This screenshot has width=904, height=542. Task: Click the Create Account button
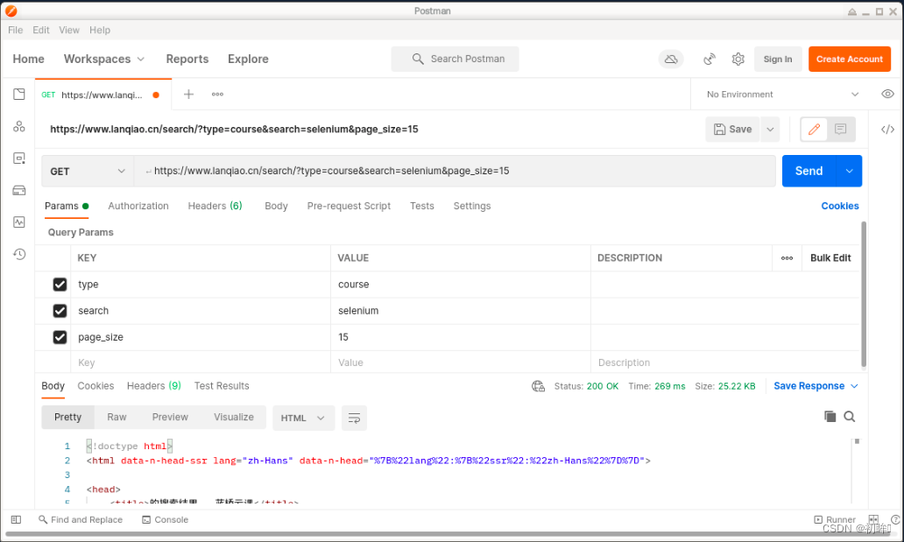pyautogui.click(x=849, y=59)
